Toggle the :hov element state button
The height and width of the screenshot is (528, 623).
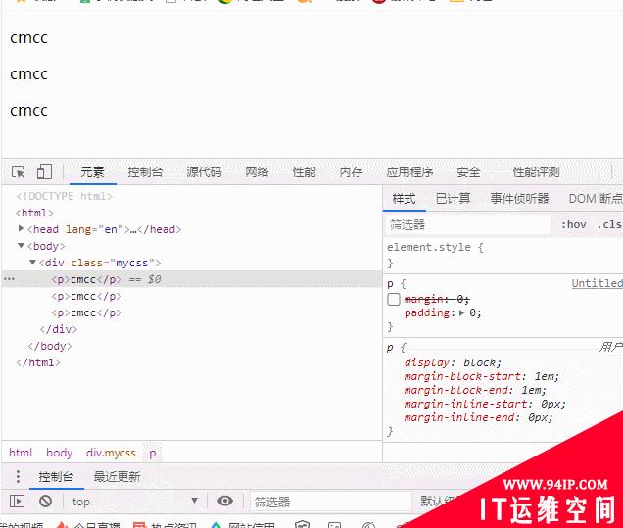click(574, 225)
